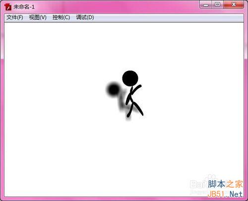Click the Flash icon in title bar

click(x=8, y=7)
